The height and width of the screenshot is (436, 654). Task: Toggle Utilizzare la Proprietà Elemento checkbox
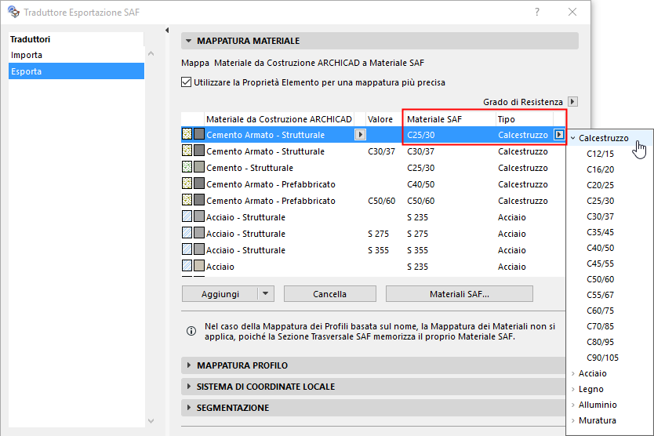pyautogui.click(x=186, y=82)
